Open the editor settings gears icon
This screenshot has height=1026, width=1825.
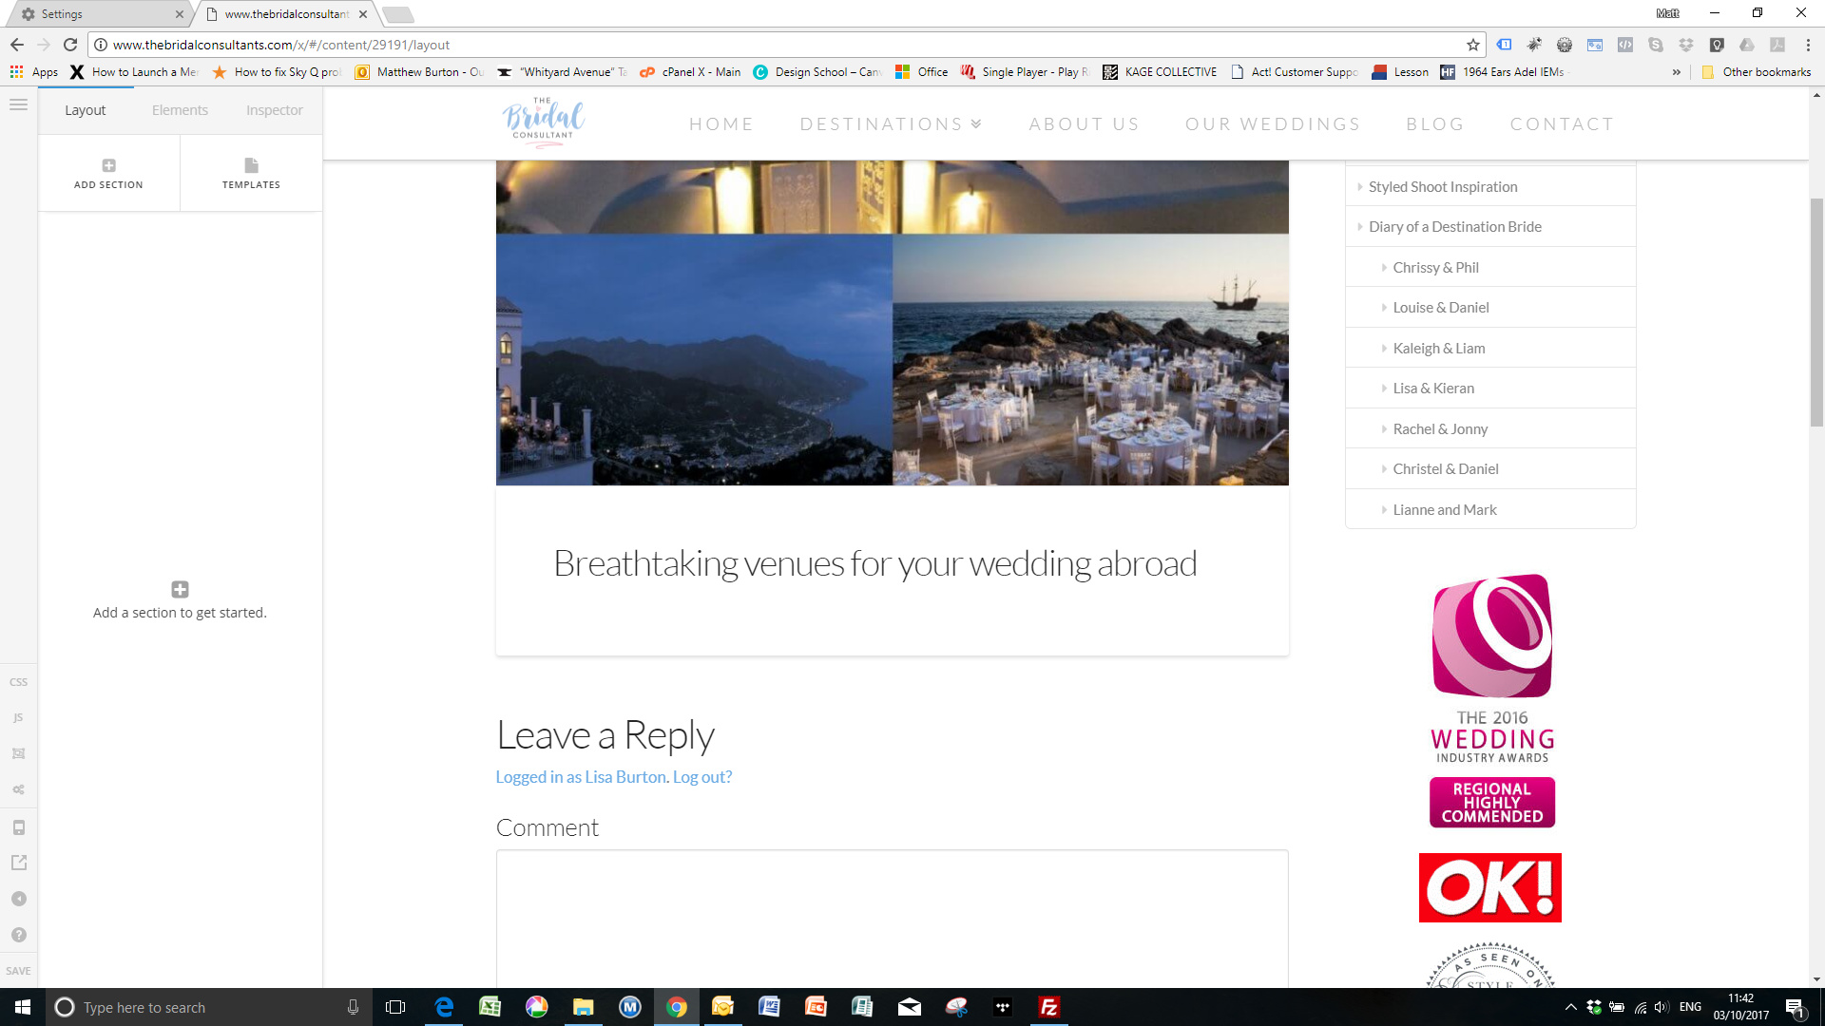[18, 789]
